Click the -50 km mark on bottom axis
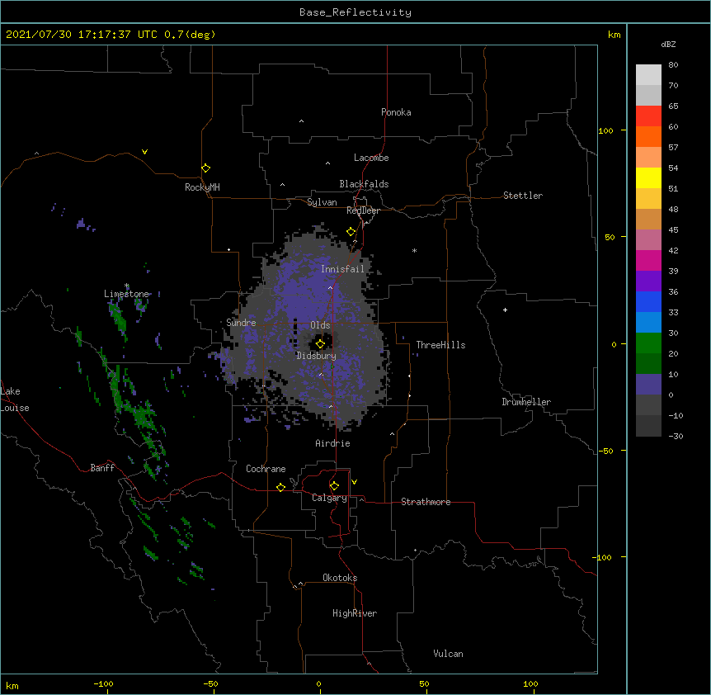This screenshot has width=711, height=695. click(210, 683)
